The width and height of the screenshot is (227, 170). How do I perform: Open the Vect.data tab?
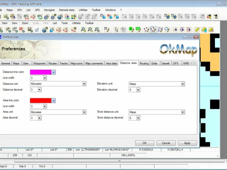111,63
